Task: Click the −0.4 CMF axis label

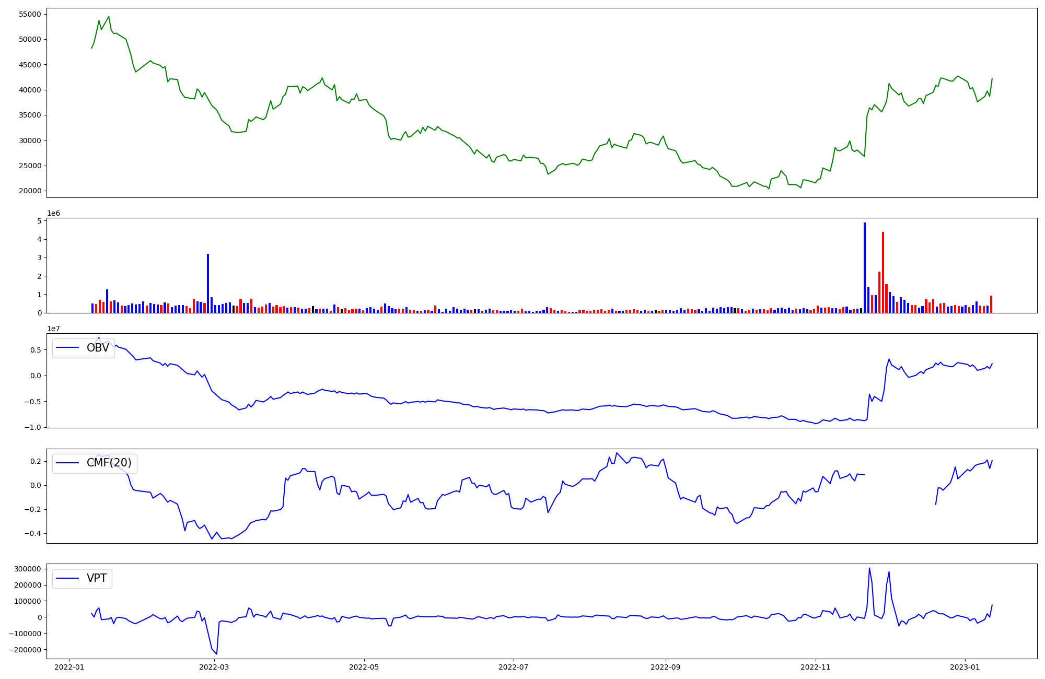Action: pos(32,534)
